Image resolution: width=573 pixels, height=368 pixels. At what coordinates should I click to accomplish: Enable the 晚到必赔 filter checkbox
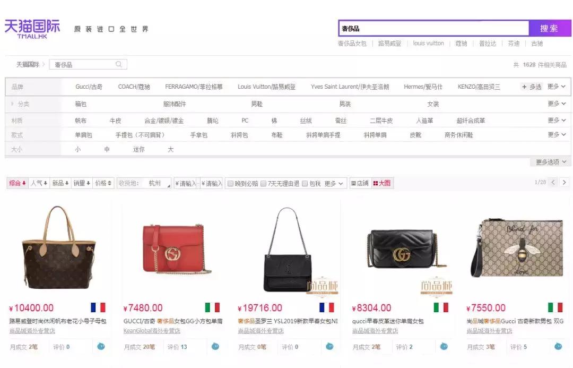(230, 183)
